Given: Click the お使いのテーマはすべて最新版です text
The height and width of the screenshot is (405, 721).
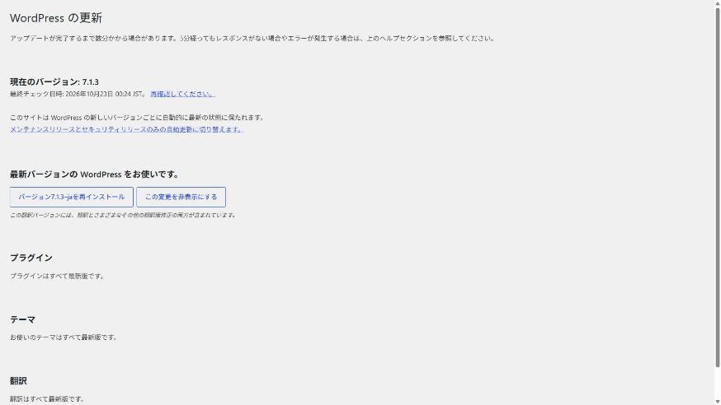Looking at the screenshot, I should [64, 337].
